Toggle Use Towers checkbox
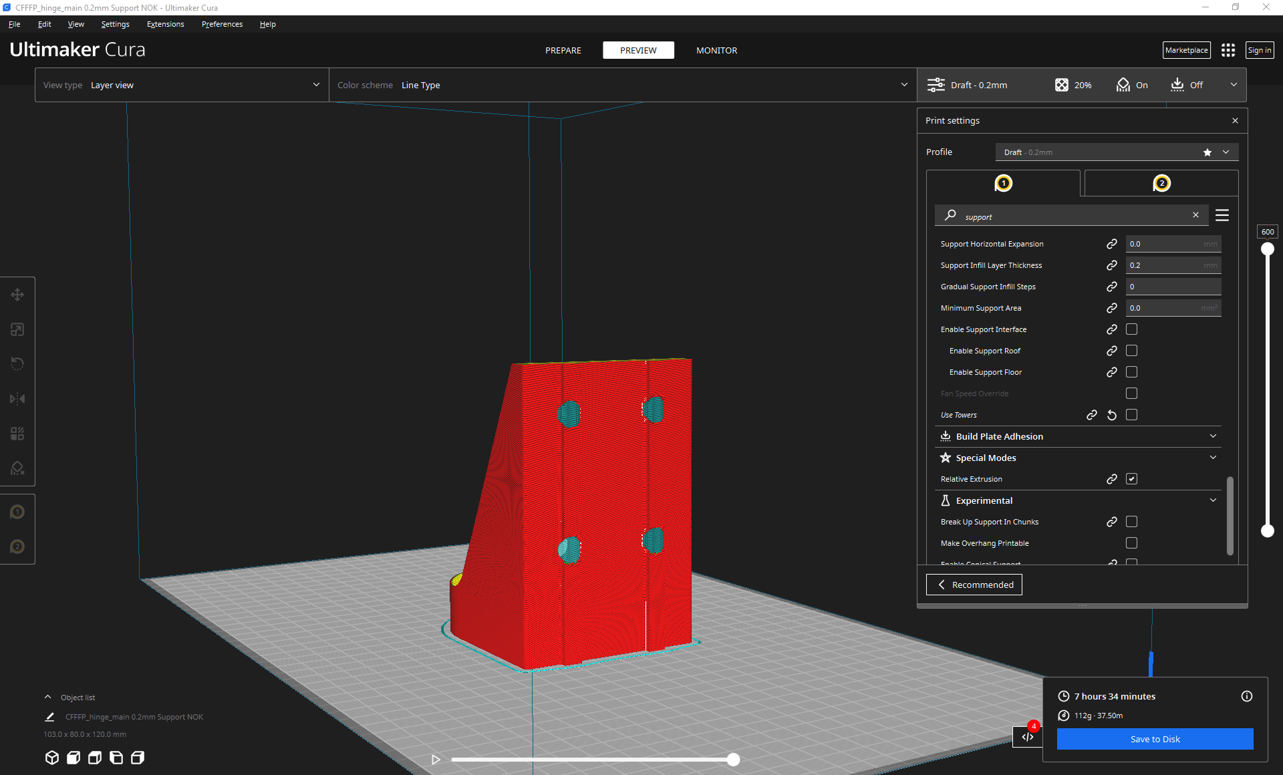 pos(1131,415)
